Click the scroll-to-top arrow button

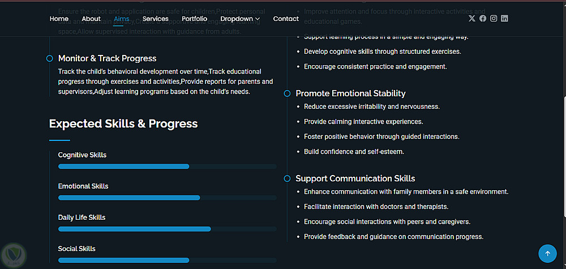(x=547, y=253)
